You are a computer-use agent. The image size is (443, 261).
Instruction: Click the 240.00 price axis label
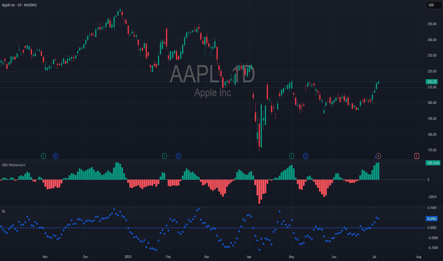coord(432,40)
